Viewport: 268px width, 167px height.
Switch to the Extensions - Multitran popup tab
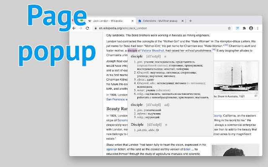click(160, 21)
